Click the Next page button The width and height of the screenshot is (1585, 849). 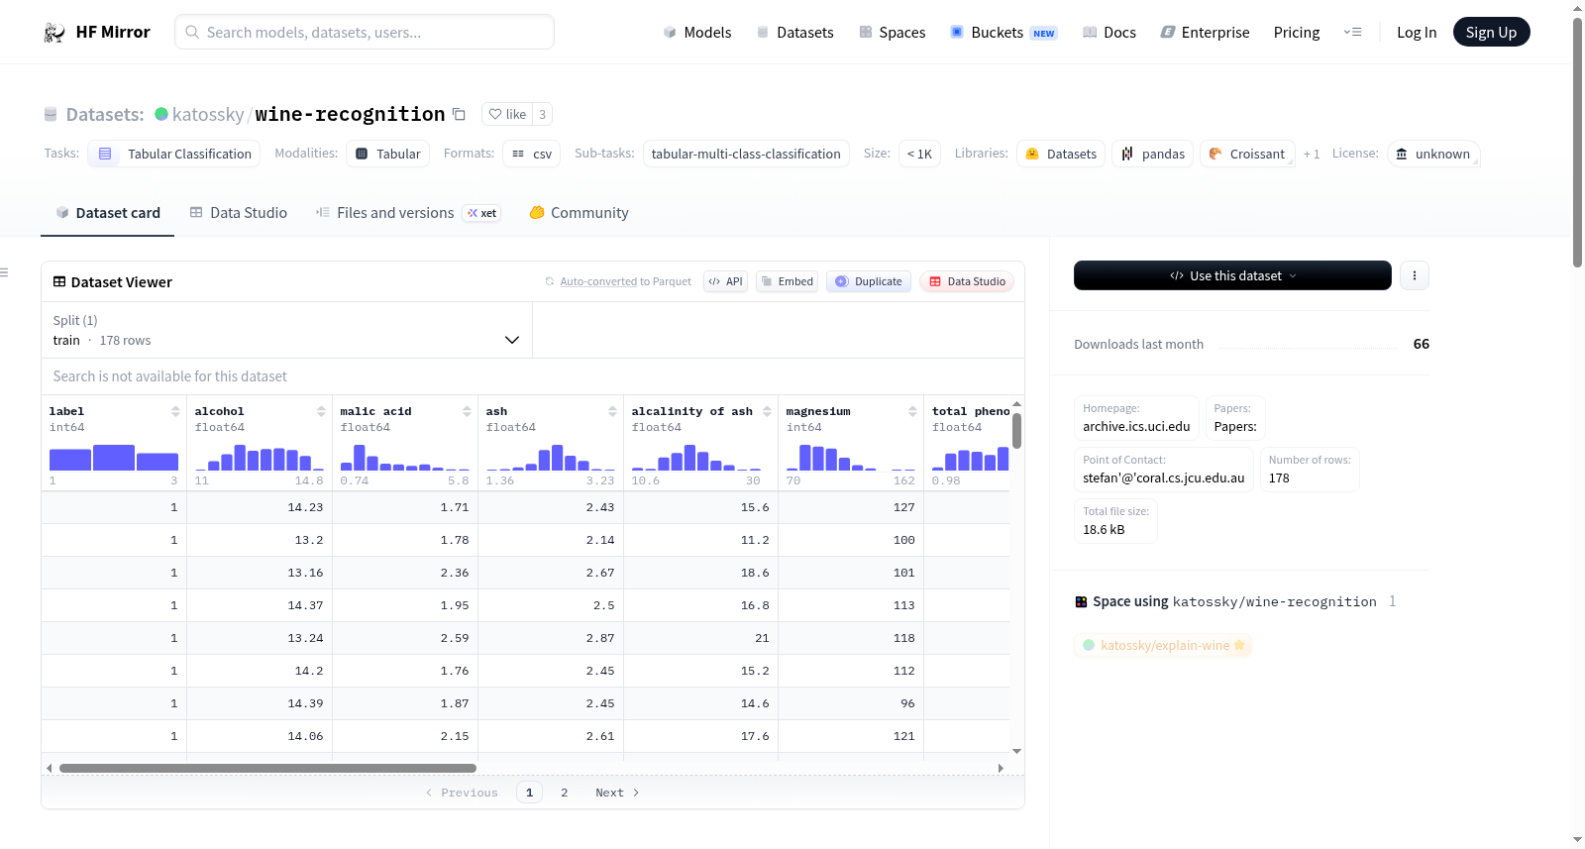point(617,793)
